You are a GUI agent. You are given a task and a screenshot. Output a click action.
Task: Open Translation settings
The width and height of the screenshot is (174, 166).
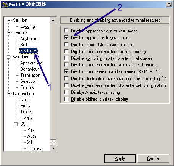[x=30, y=75]
